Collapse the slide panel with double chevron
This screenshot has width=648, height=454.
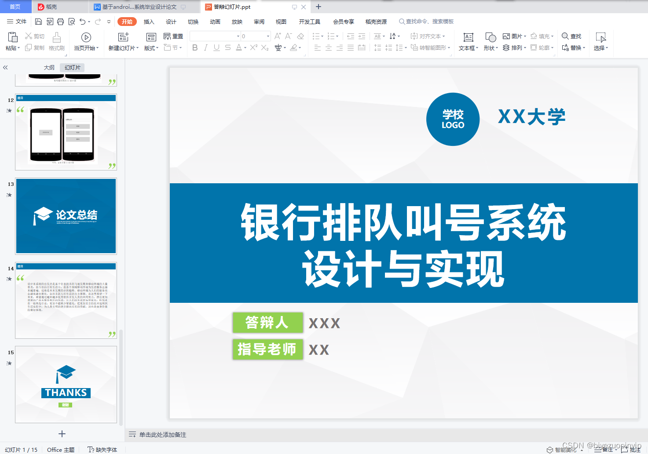coord(5,68)
